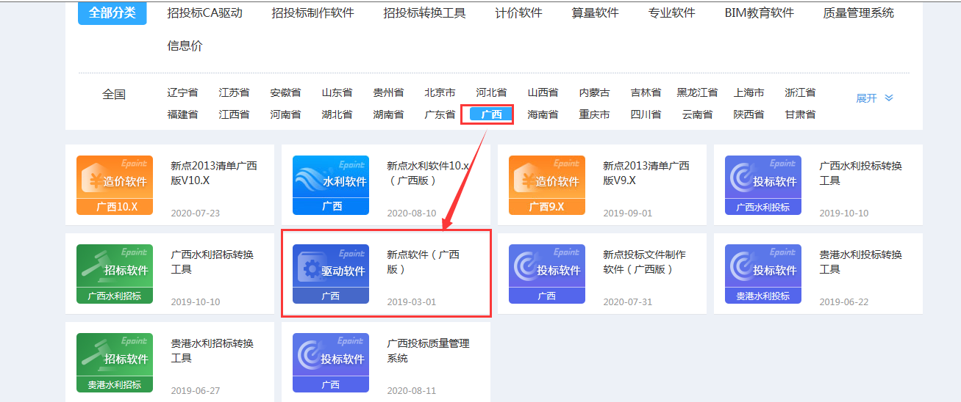Select the 信息价 category
961x402 pixels.
coord(185,46)
